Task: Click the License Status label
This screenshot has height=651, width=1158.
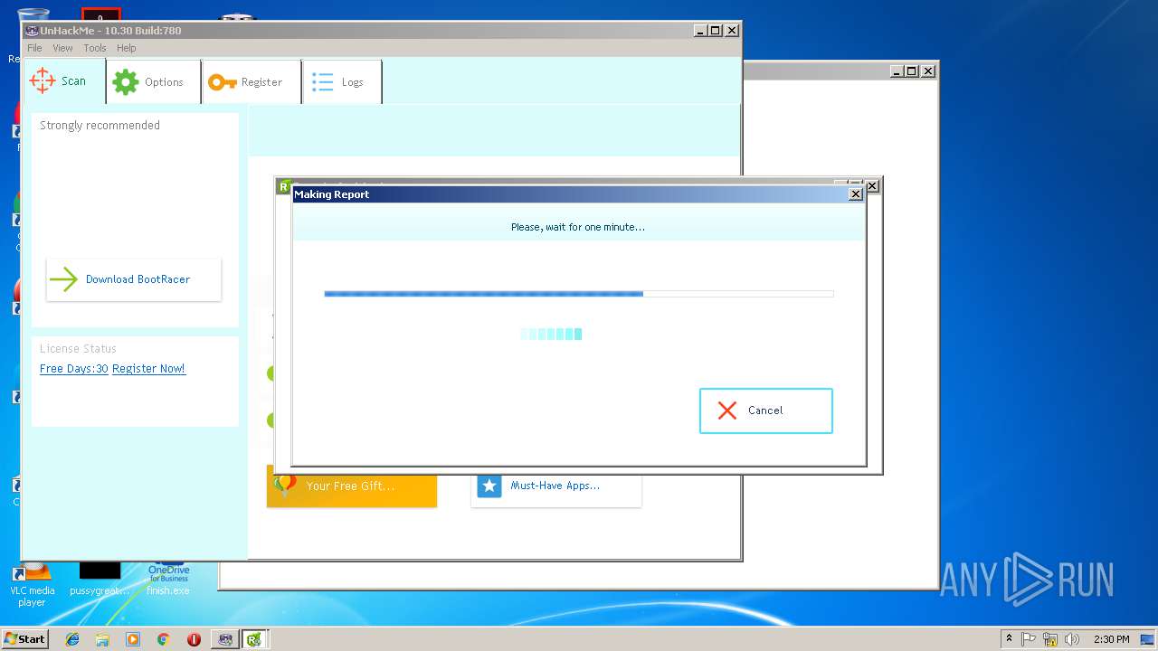Action: click(78, 349)
